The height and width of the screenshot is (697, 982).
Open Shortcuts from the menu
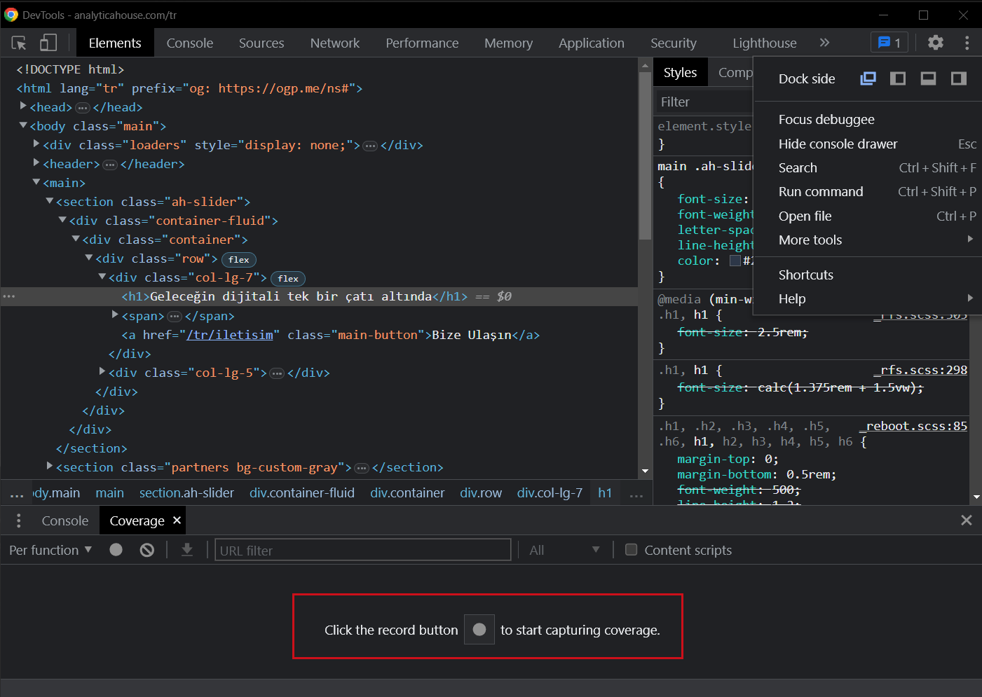[x=868, y=275]
